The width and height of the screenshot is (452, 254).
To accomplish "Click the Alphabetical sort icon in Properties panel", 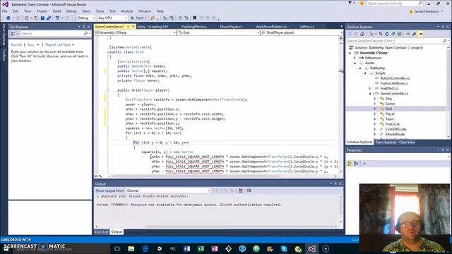I will [x=356, y=164].
